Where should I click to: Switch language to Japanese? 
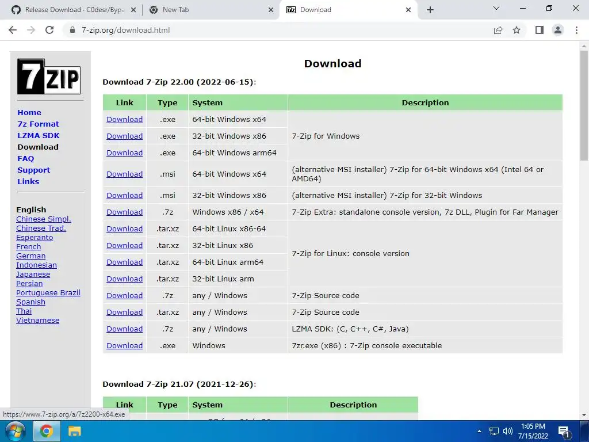click(33, 275)
